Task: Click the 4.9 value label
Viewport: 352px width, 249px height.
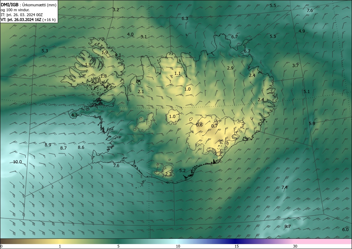Action: [302, 31]
